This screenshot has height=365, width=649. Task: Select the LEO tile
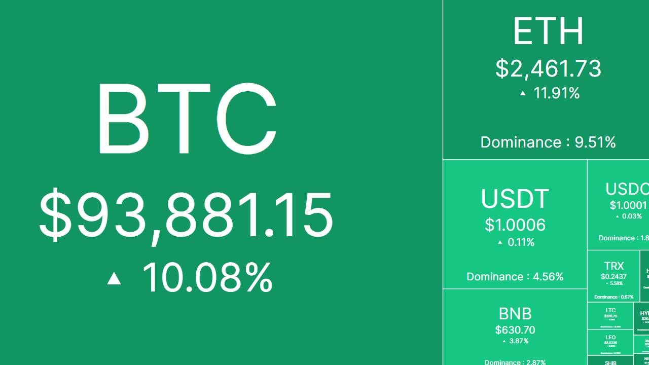point(610,342)
